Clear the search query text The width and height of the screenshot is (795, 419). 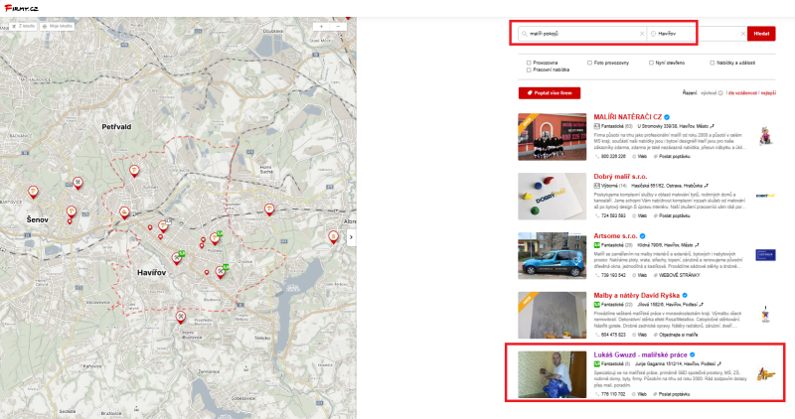(x=642, y=34)
